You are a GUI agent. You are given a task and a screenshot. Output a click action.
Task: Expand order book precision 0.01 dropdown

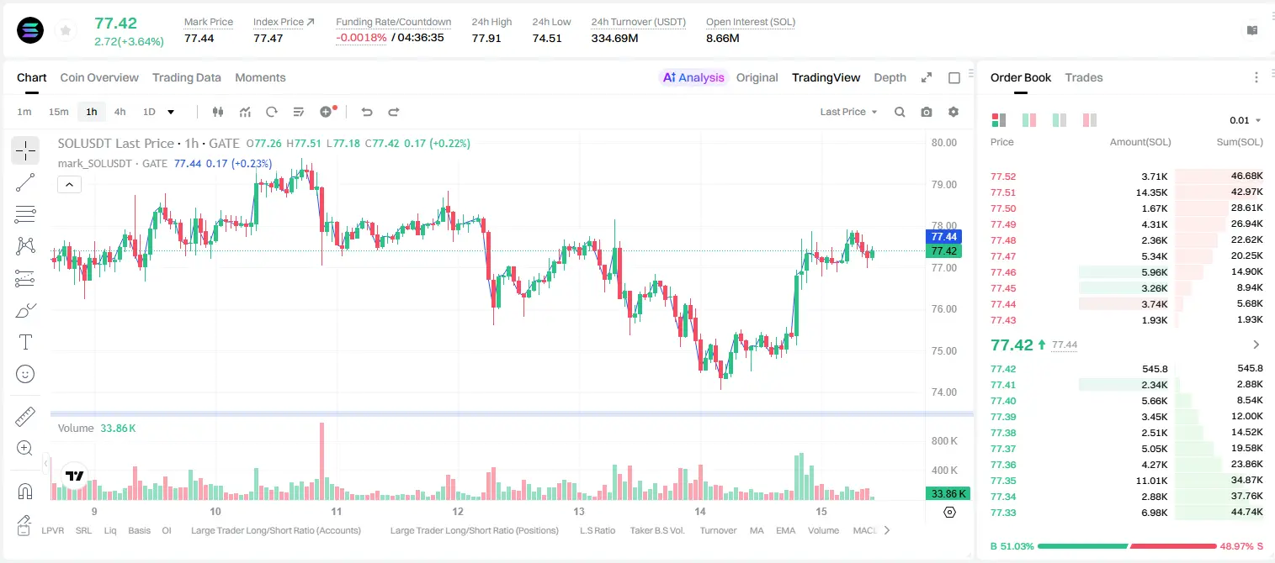coord(1246,120)
